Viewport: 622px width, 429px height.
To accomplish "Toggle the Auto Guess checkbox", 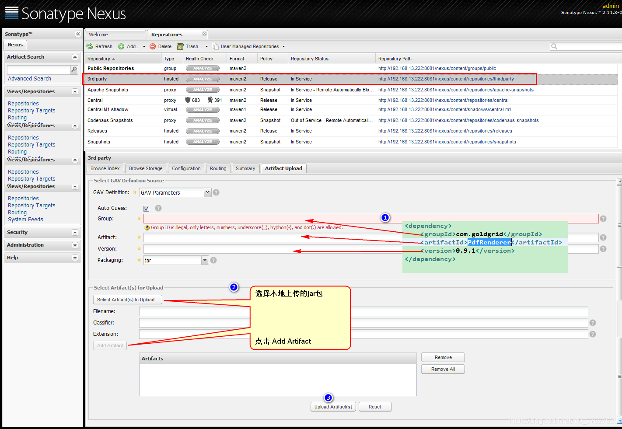I will (146, 209).
